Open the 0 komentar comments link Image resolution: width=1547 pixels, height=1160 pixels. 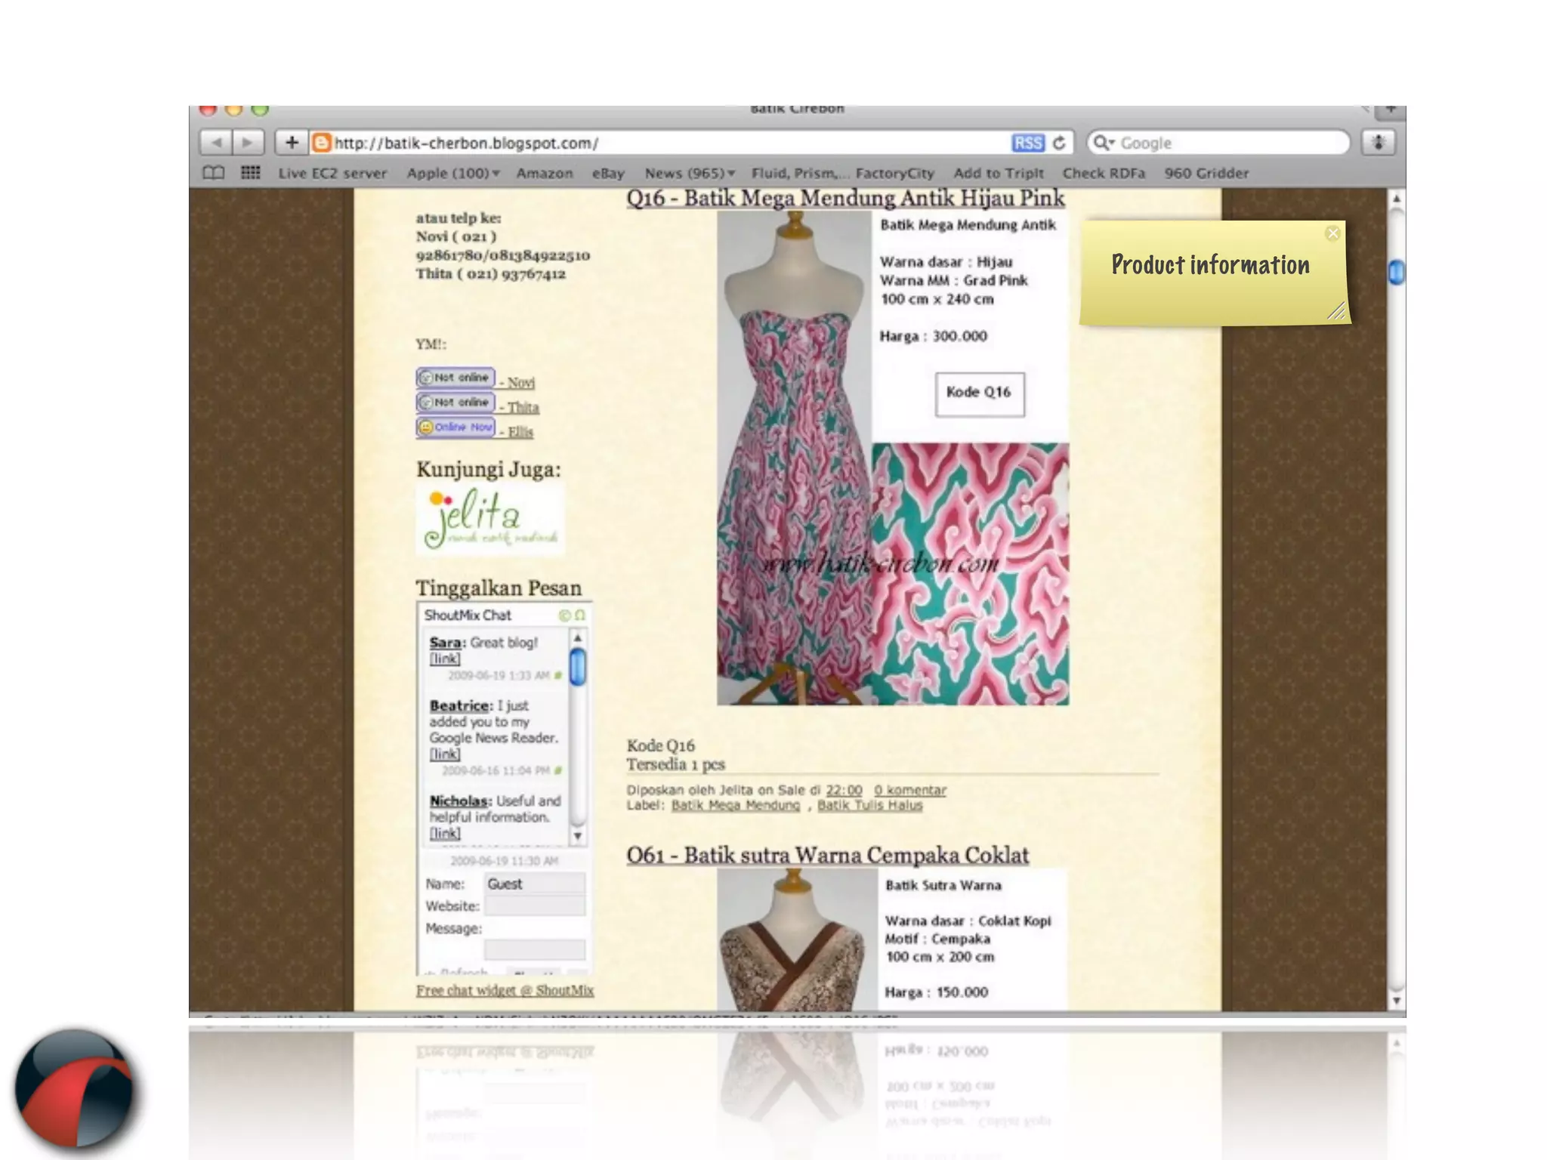pos(910,790)
